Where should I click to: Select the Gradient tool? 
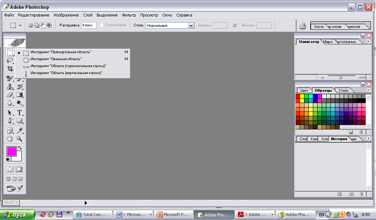click(19, 95)
